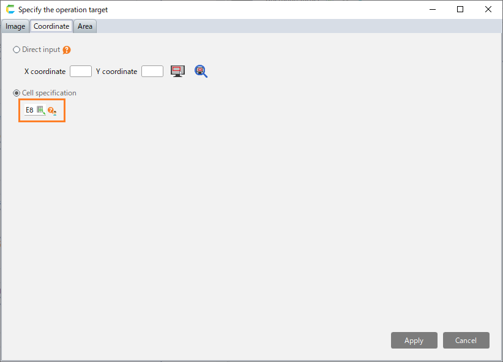Click the E8 cell reference field
503x362 pixels.
(30, 110)
